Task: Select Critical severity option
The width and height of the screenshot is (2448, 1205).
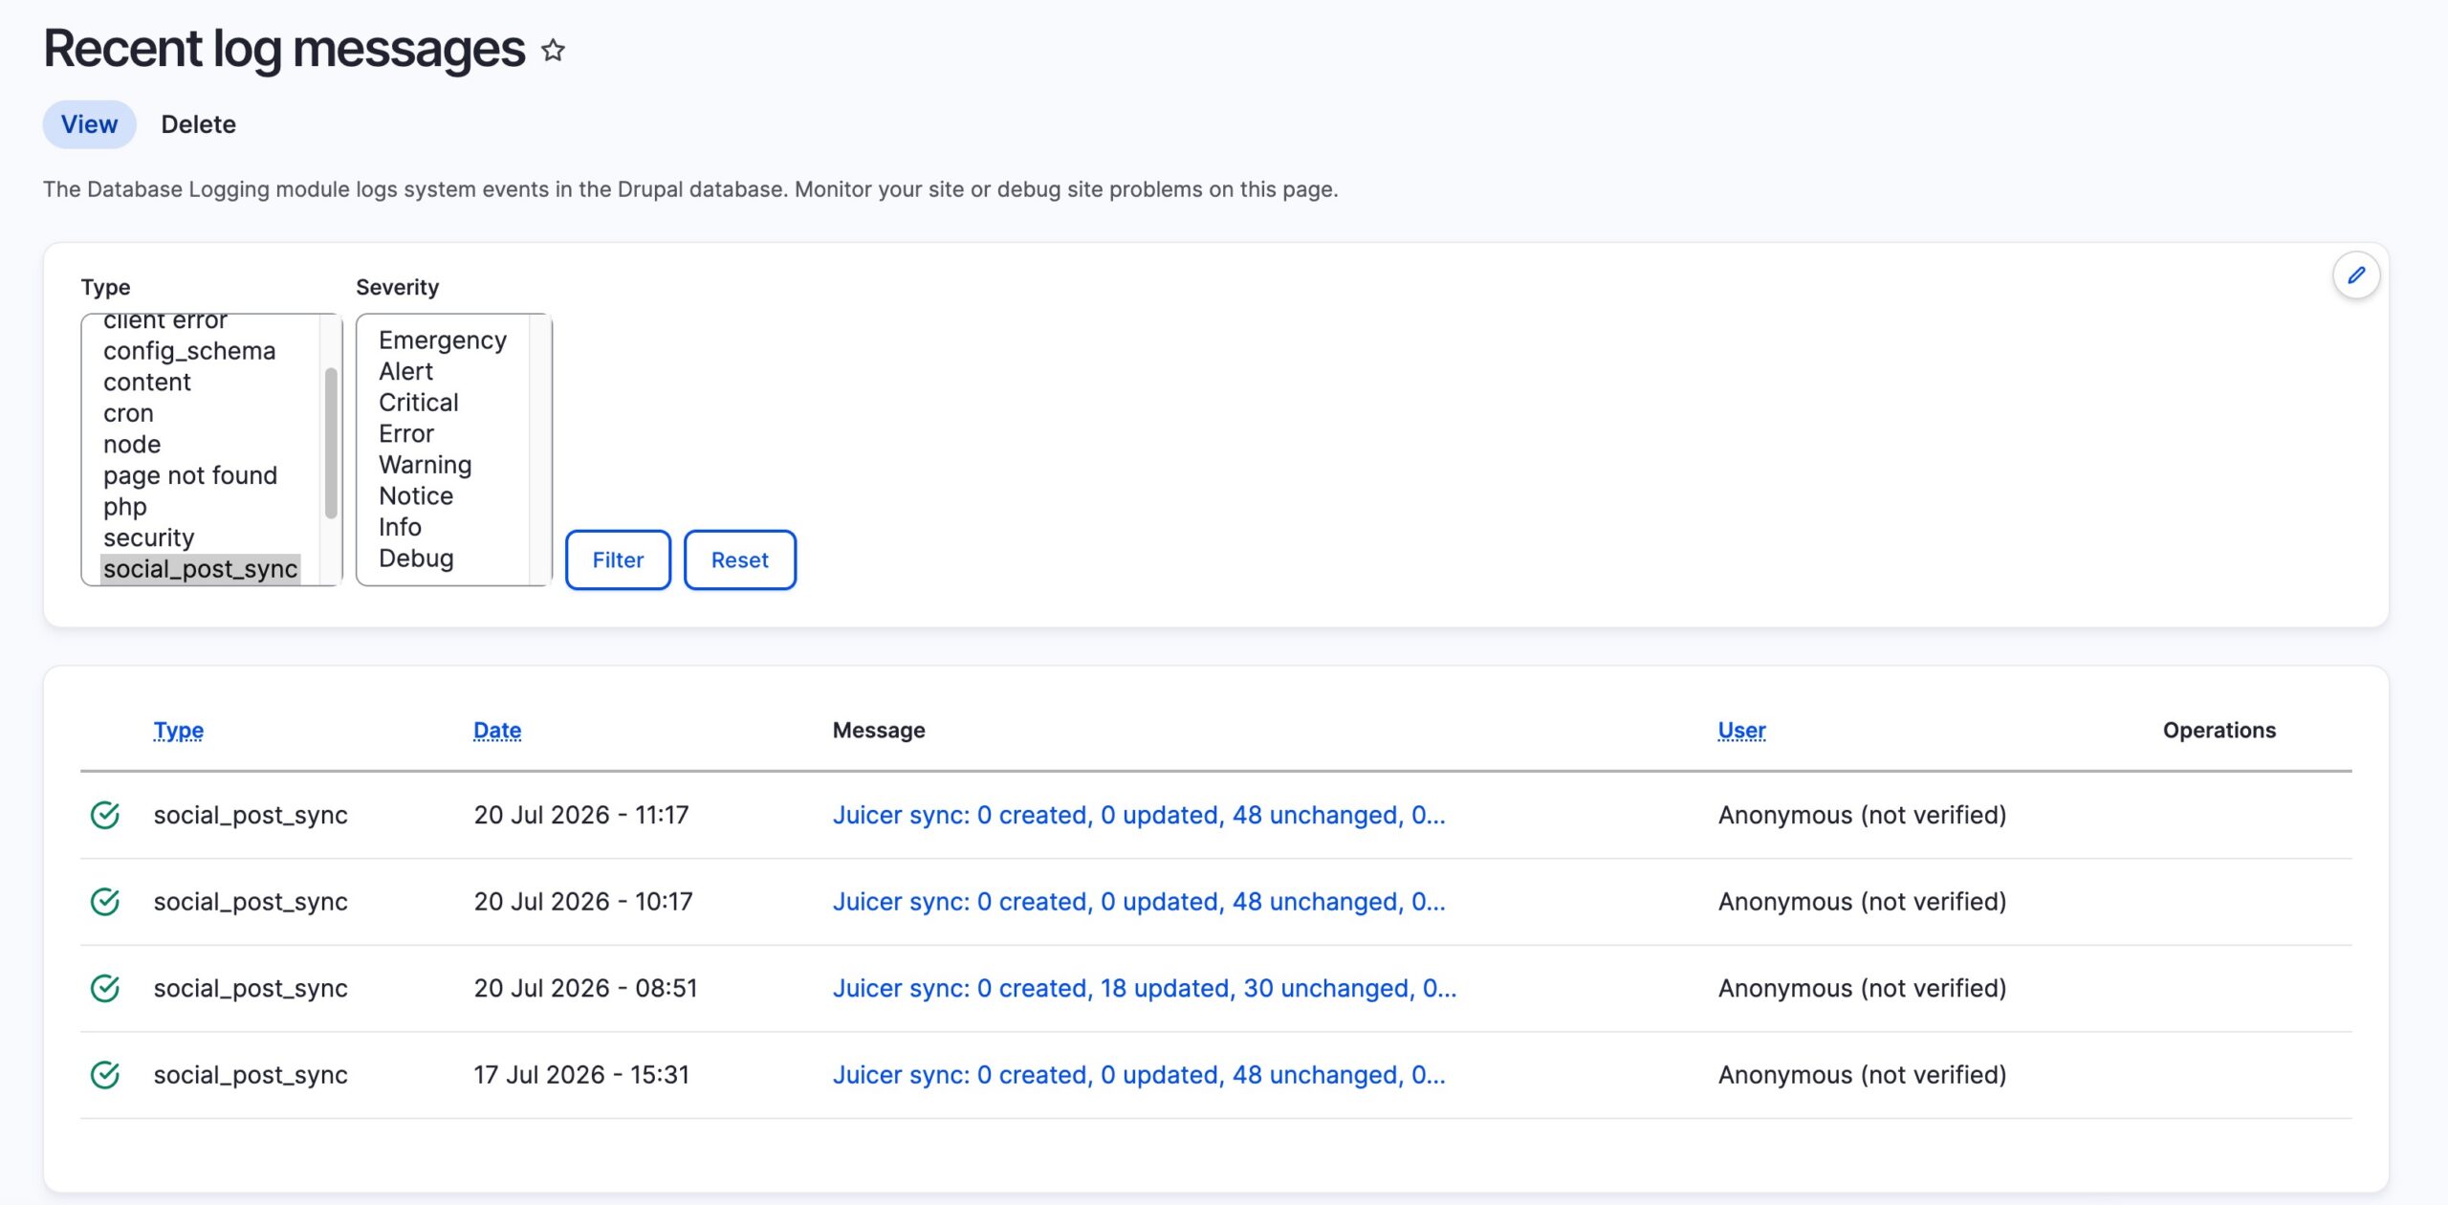Action: pos(419,403)
